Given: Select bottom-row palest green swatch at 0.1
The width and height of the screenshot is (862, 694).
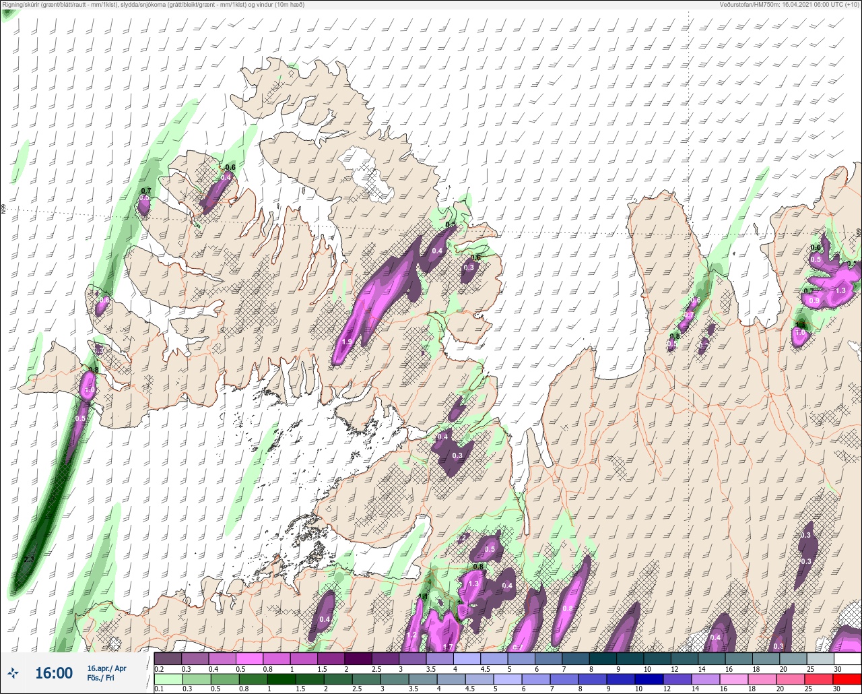Looking at the screenshot, I should coord(168,679).
